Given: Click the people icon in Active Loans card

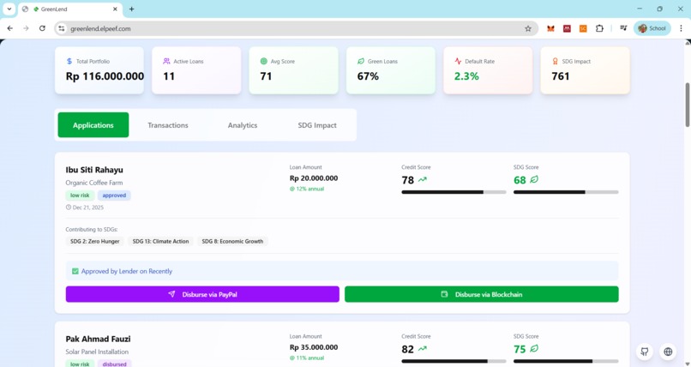Looking at the screenshot, I should pos(166,61).
